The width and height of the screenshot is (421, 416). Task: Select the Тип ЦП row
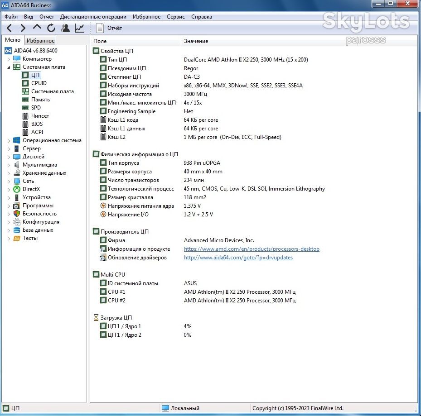[254, 60]
